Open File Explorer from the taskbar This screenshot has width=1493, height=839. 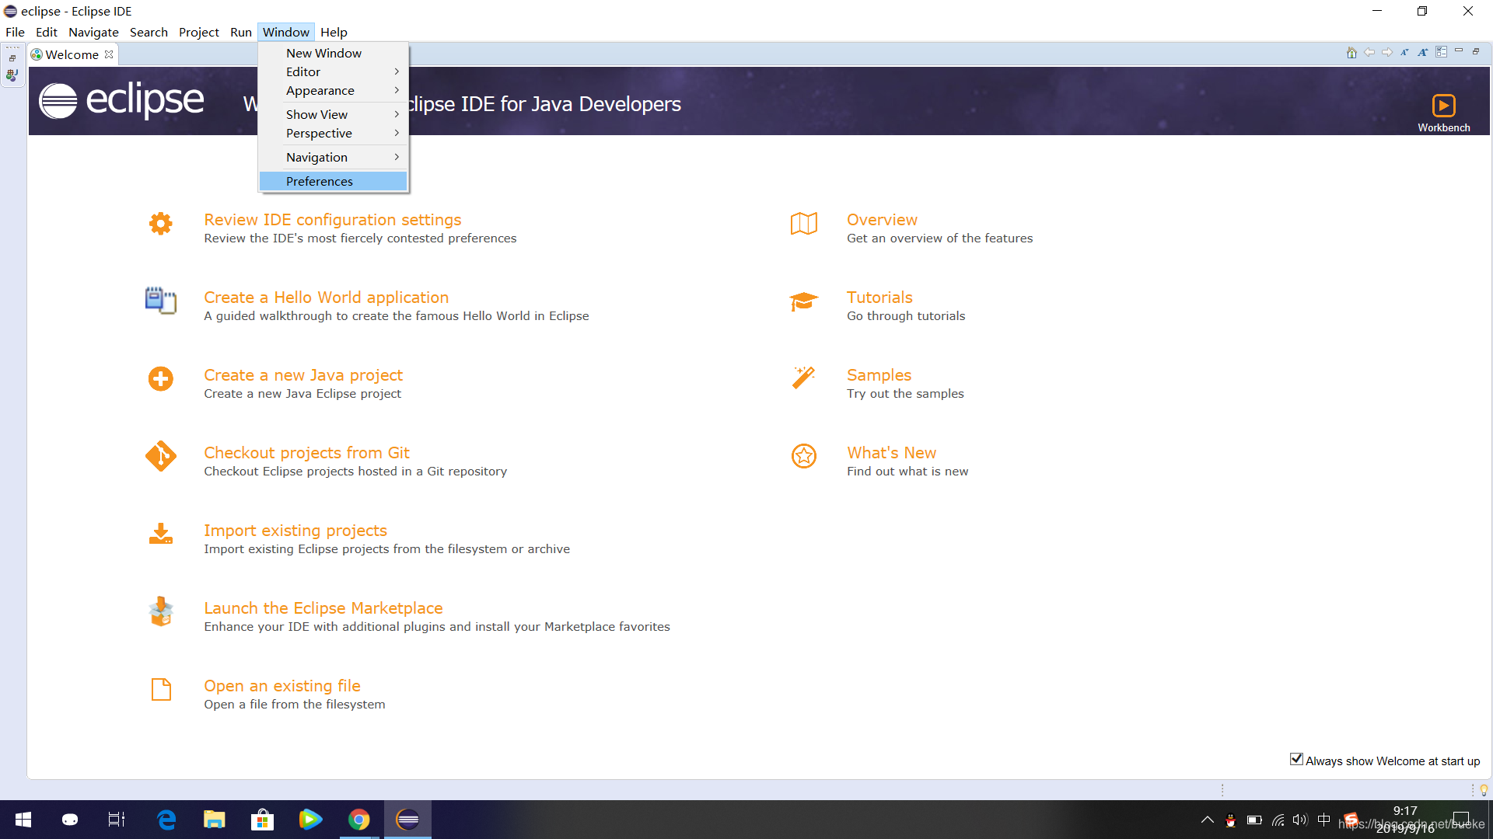[x=215, y=820]
